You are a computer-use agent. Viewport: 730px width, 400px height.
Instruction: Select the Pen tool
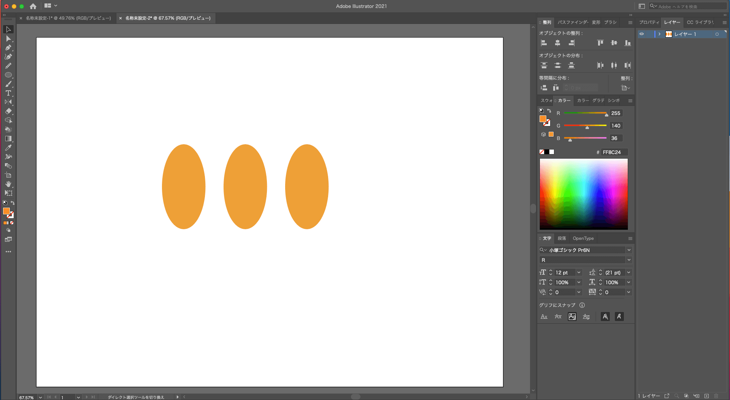(8, 48)
